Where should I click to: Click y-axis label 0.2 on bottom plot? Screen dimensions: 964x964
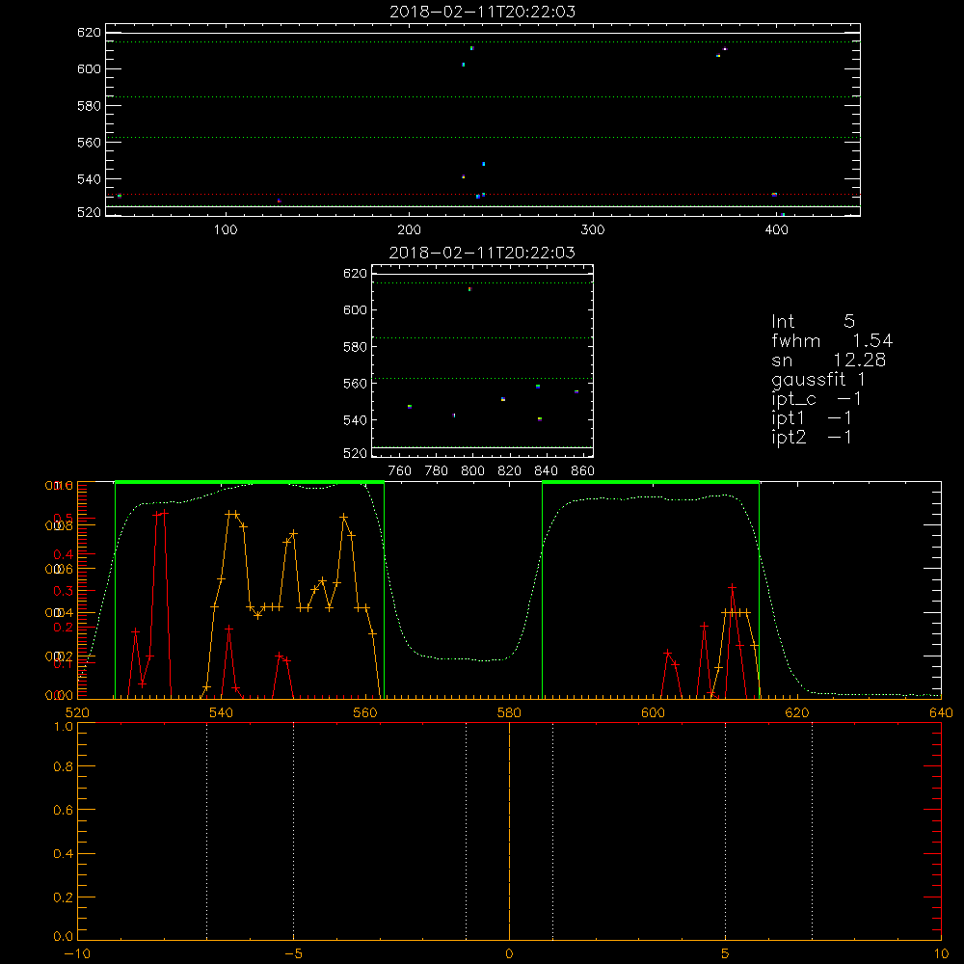[x=64, y=897]
